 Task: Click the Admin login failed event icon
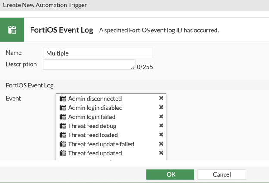pyautogui.click(x=63, y=117)
